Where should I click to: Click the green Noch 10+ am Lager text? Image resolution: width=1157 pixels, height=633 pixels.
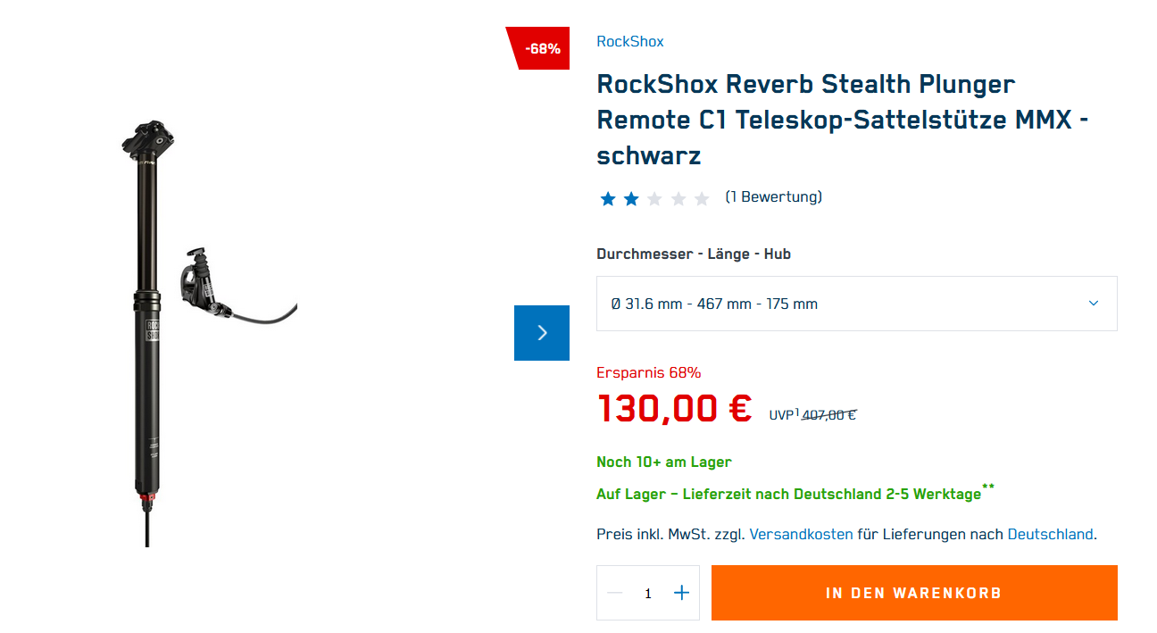click(x=663, y=462)
